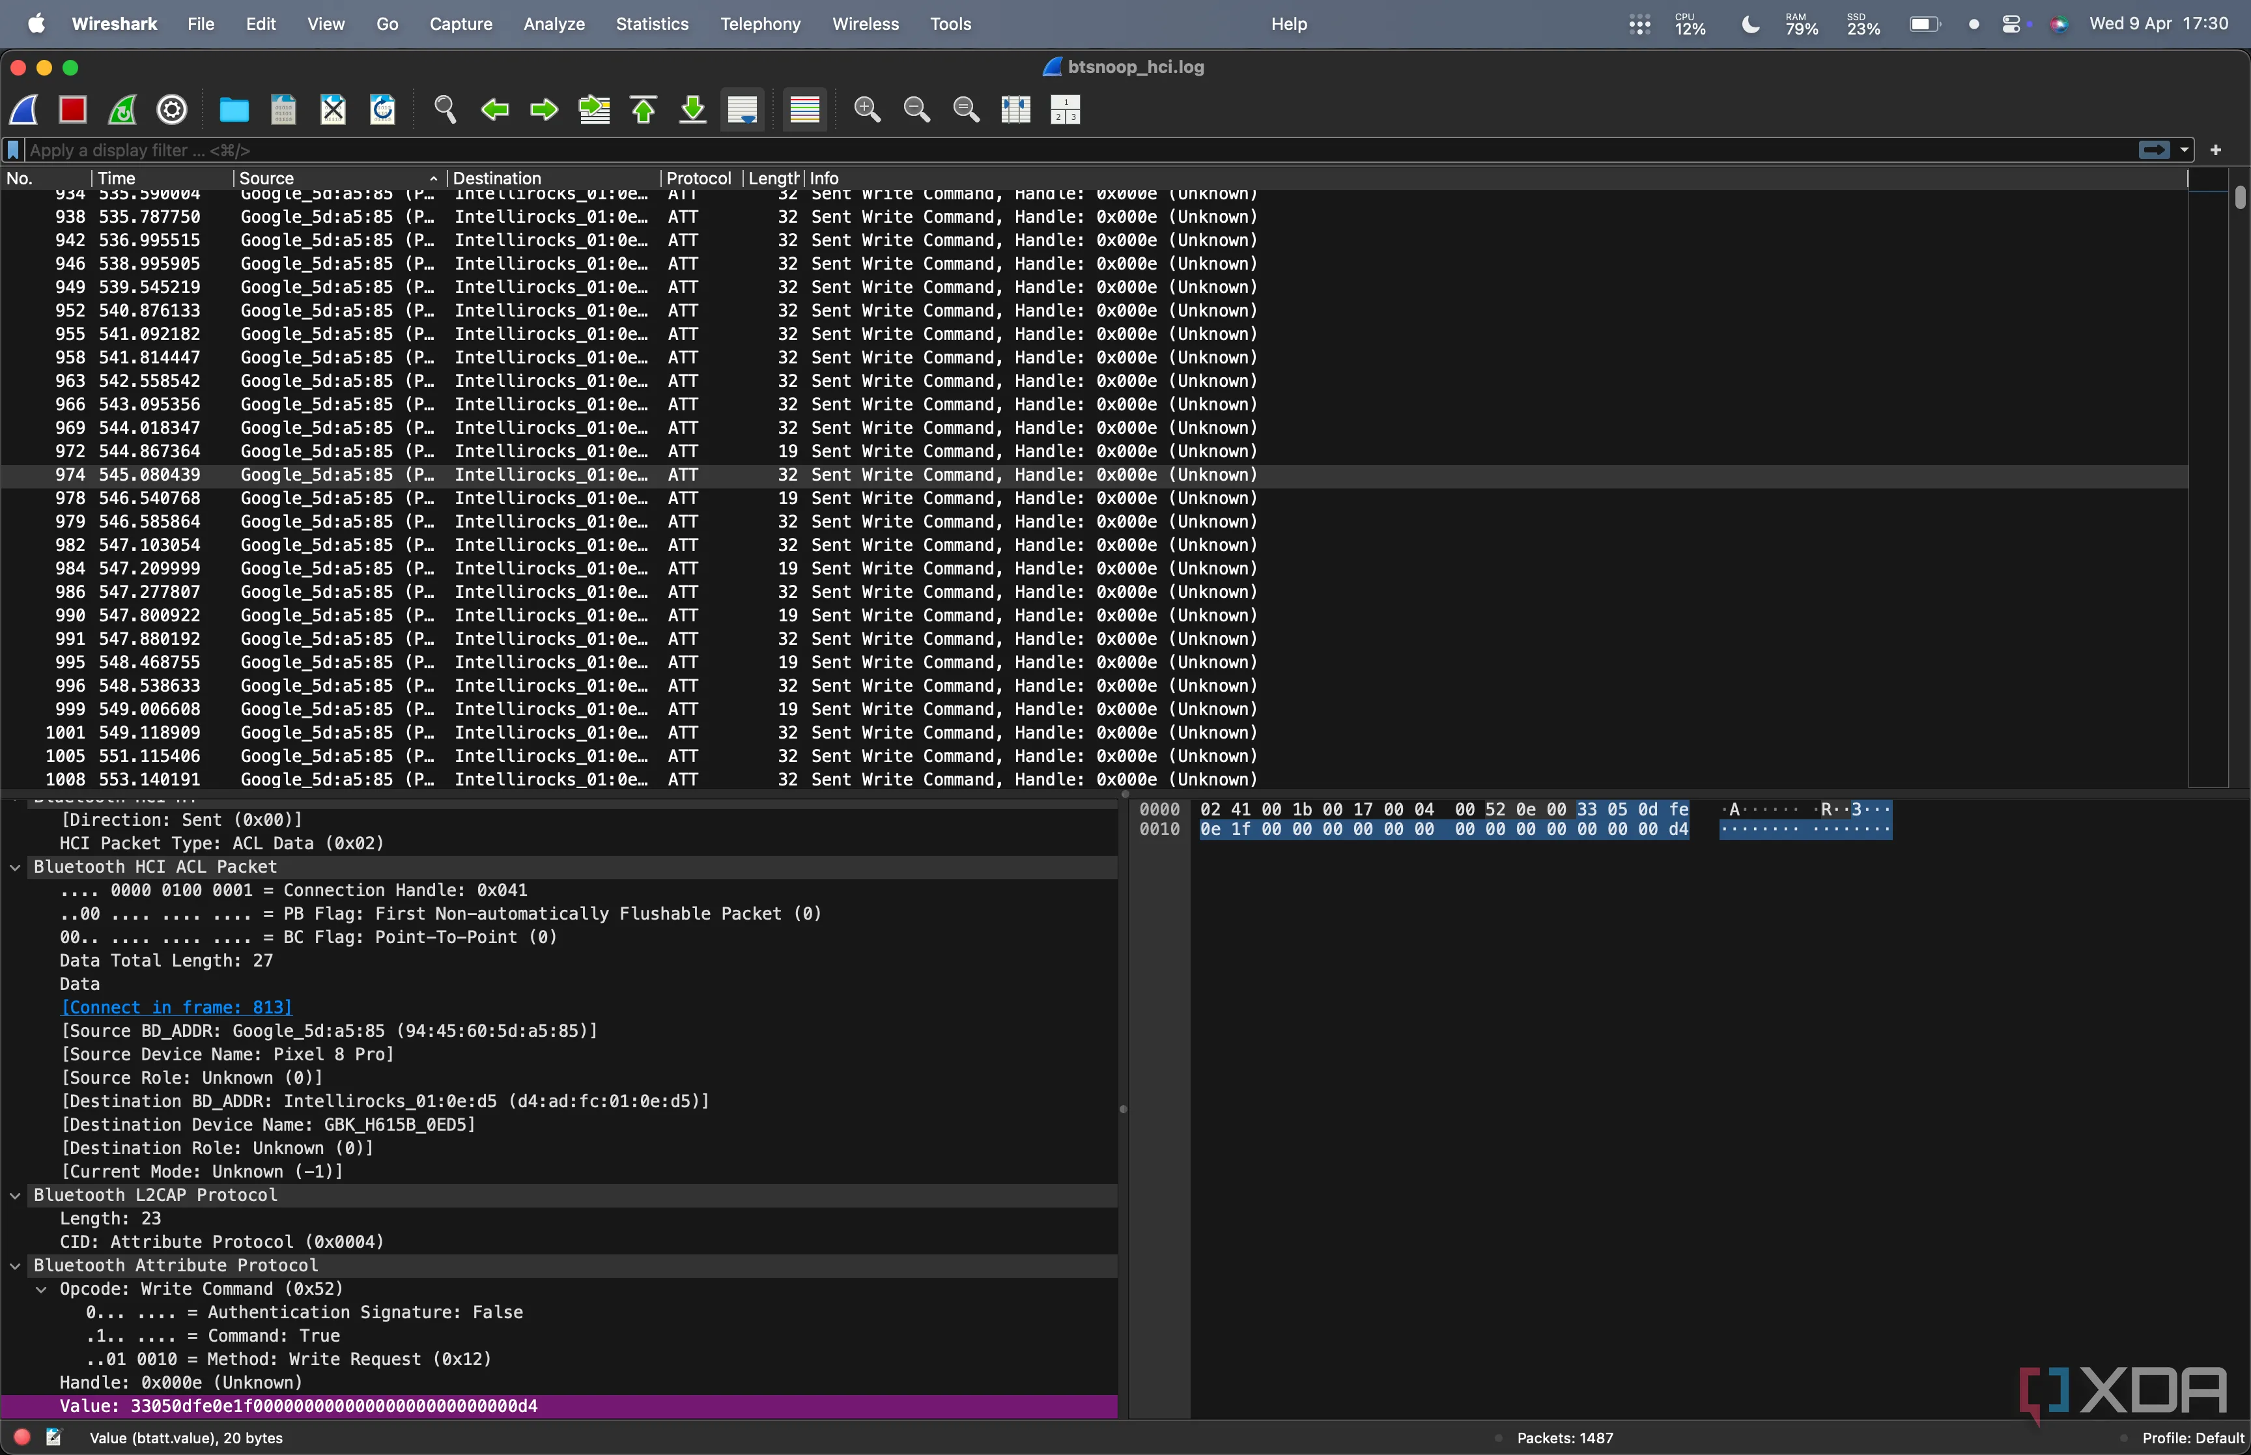Image resolution: width=2251 pixels, height=1455 pixels.
Task: Open the Capture menu
Action: pos(461,25)
